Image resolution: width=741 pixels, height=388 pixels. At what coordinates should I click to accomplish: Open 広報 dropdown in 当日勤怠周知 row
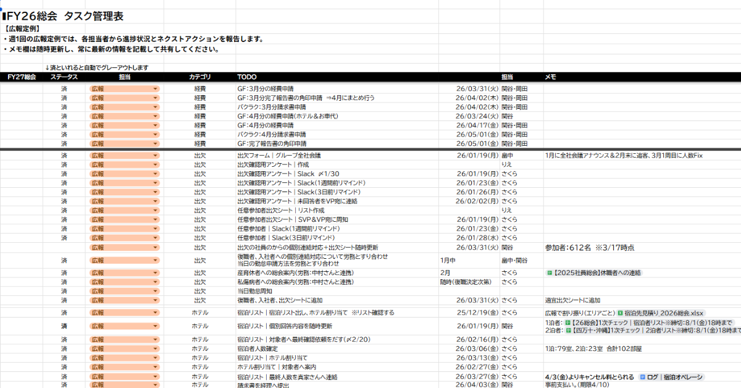pos(125,291)
